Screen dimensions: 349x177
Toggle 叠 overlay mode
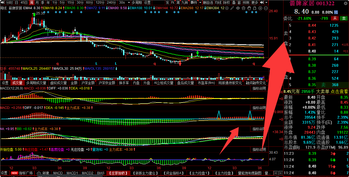pyautogui.click(x=234, y=3)
